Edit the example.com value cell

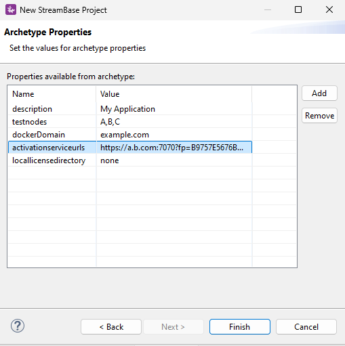point(174,135)
